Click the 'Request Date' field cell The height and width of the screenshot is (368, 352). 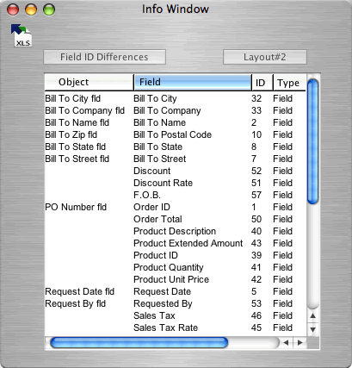[163, 291]
